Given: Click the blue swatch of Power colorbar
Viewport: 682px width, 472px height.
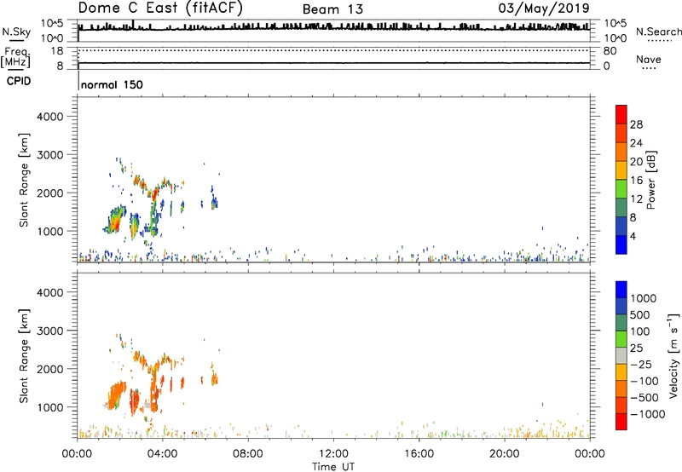Looking at the screenshot, I should 621,245.
